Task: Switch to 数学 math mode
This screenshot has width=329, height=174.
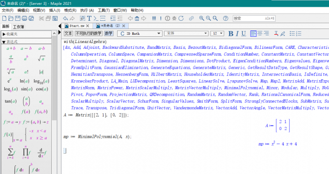Action: (109, 33)
